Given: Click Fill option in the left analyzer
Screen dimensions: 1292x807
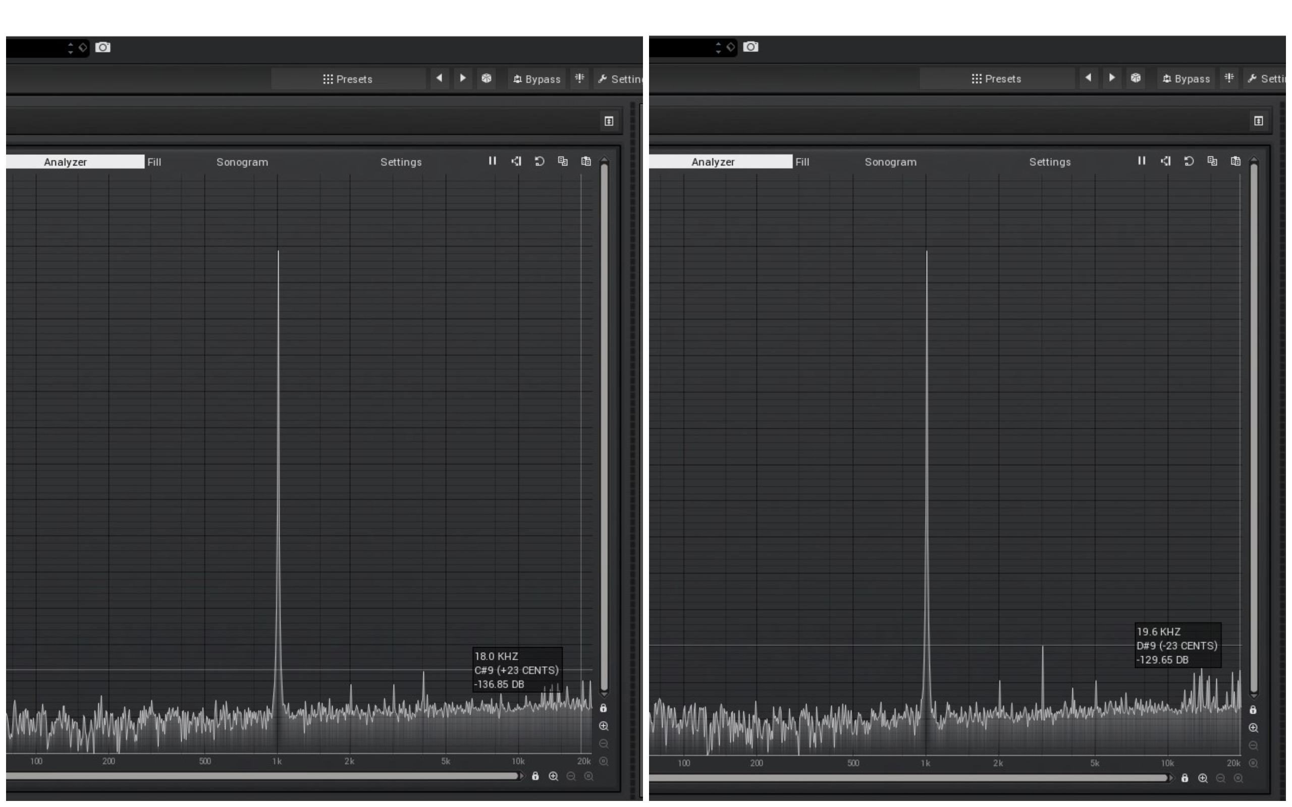Looking at the screenshot, I should [x=154, y=162].
